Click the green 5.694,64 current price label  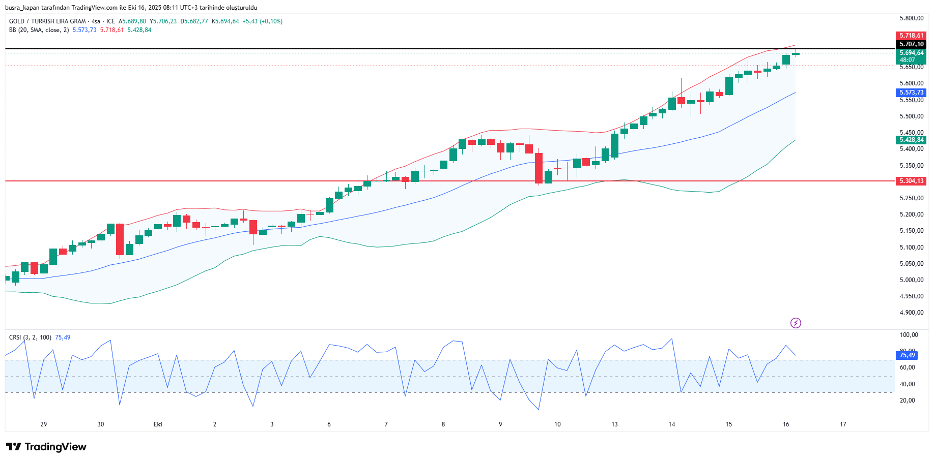point(911,53)
